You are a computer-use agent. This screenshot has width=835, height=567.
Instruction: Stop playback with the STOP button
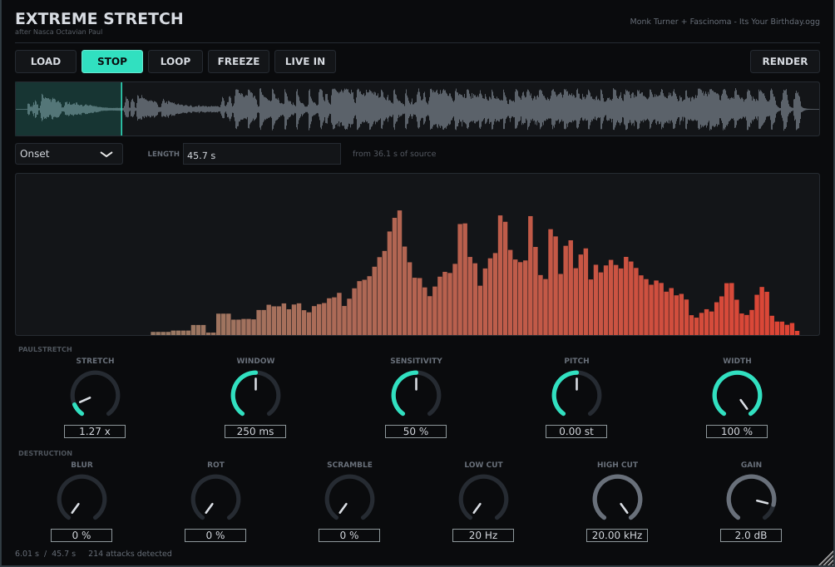point(111,62)
